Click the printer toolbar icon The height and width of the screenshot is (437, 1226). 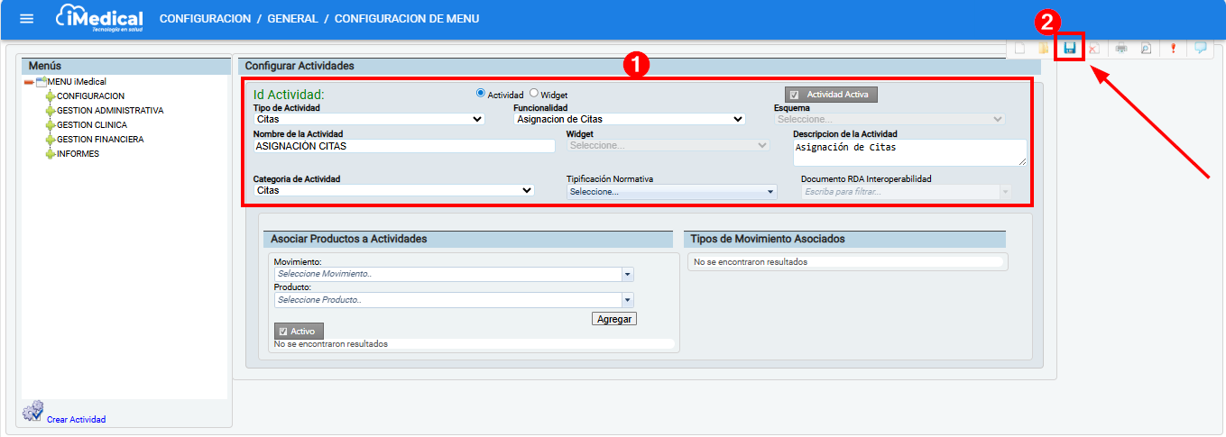pyautogui.click(x=1120, y=49)
